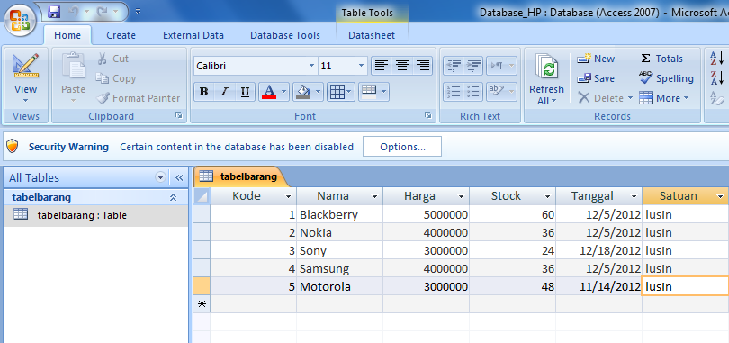
Task: Click the text highlight color icon
Action: [501, 92]
